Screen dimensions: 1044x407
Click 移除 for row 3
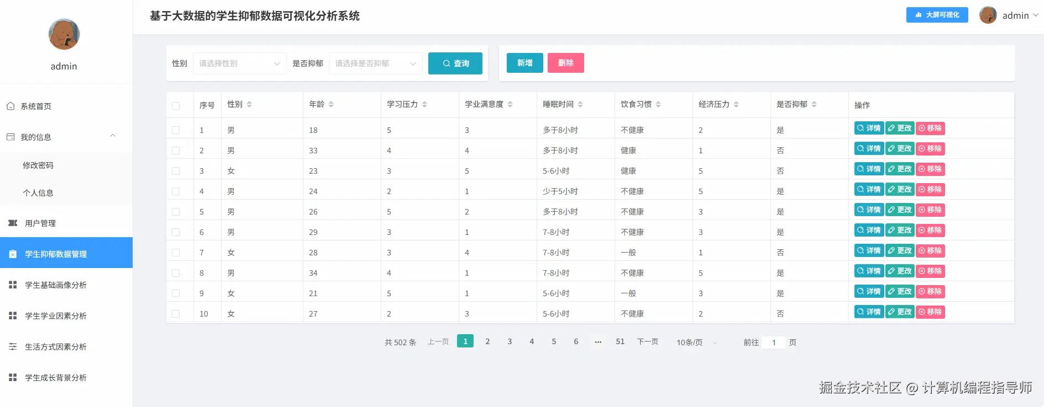coord(930,169)
